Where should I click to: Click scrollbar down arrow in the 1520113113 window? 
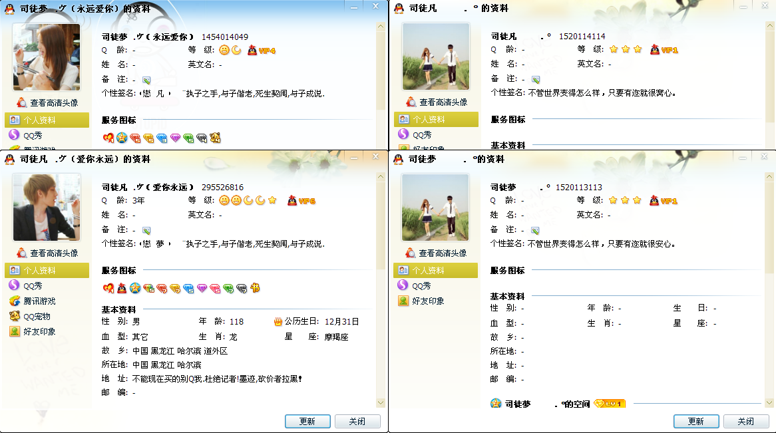point(769,403)
